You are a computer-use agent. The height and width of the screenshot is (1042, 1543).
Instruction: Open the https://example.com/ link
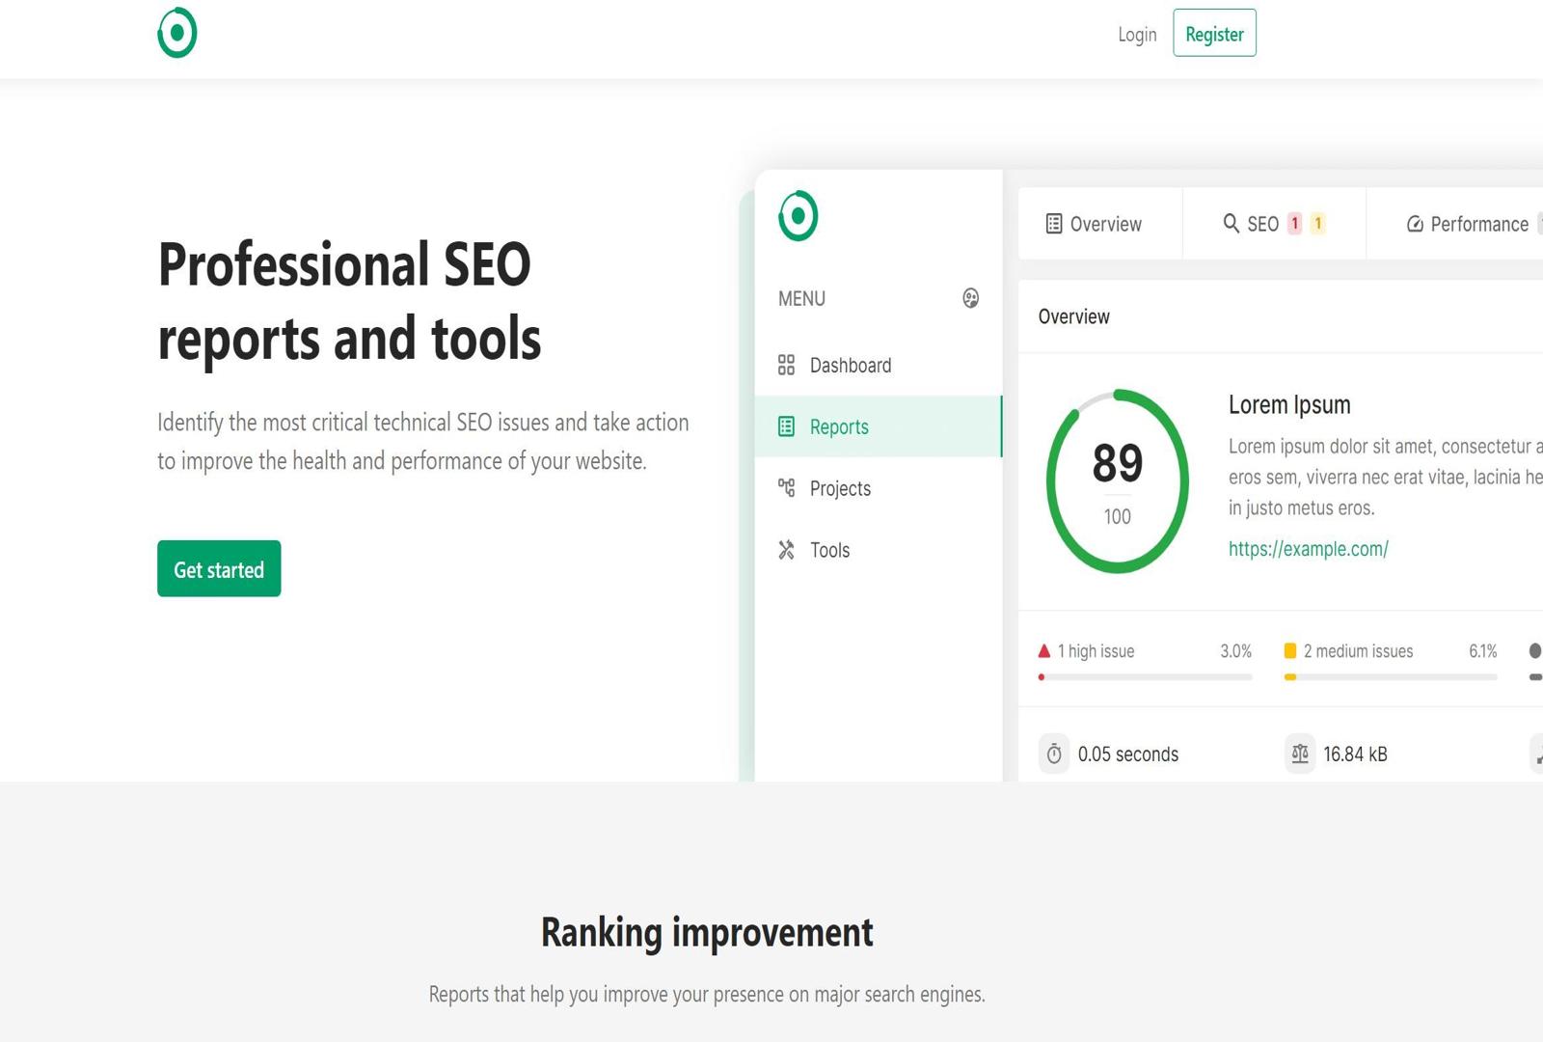[1307, 548]
